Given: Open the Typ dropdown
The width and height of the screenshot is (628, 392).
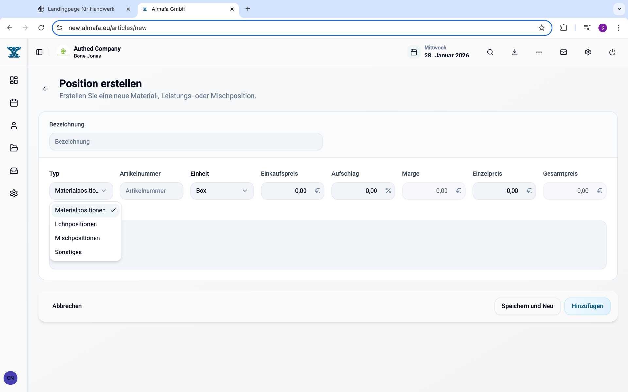Looking at the screenshot, I should point(81,191).
